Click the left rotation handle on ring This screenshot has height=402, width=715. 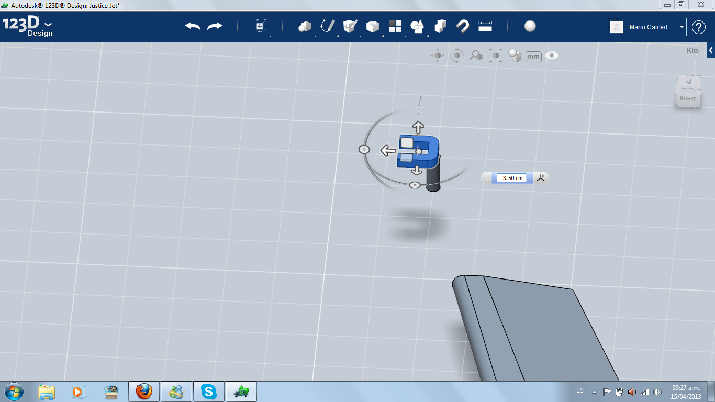coord(364,150)
